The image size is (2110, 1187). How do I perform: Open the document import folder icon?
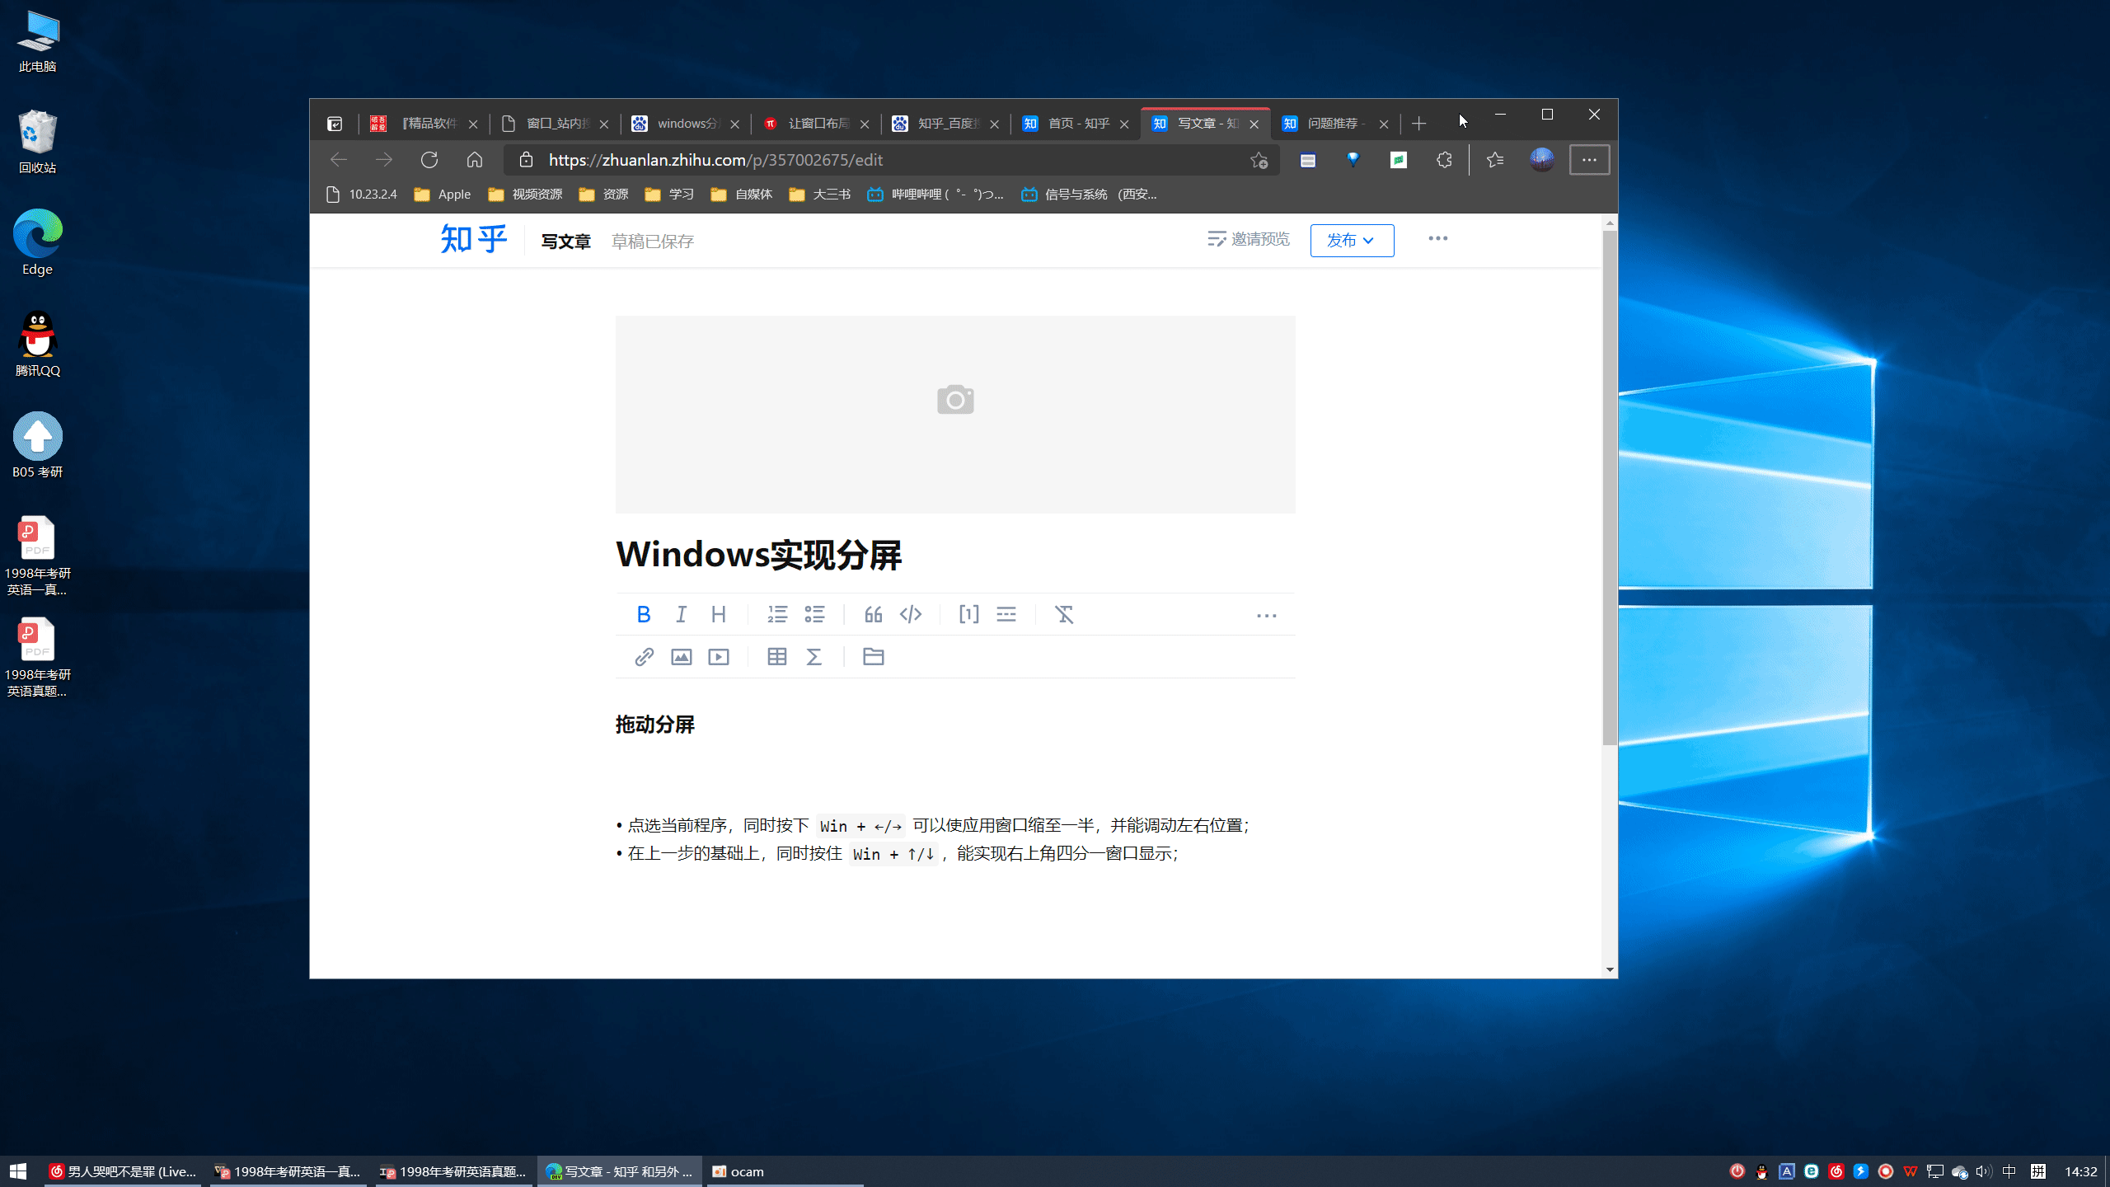click(874, 657)
